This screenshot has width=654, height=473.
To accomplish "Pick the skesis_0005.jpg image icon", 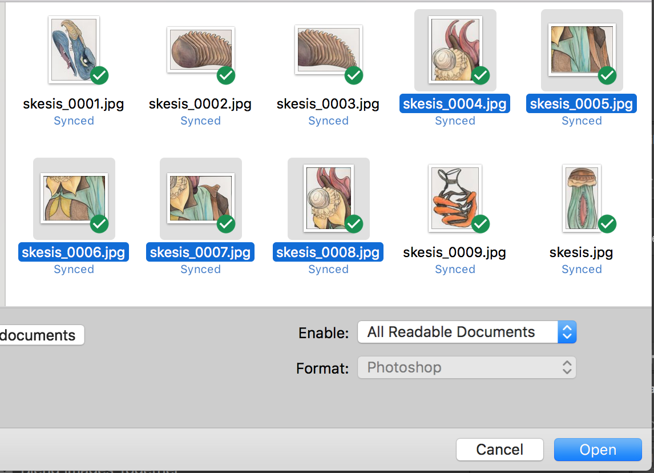I will coord(582,50).
